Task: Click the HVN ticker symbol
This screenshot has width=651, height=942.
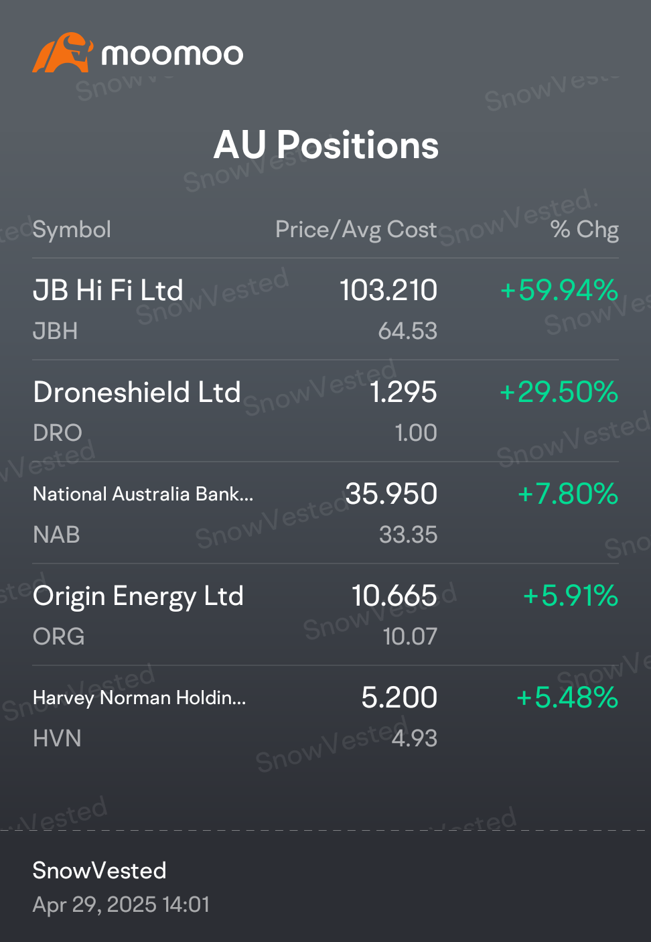Action: pos(57,738)
